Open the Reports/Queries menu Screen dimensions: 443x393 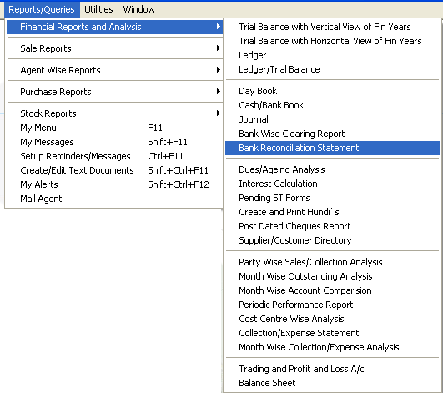[42, 9]
